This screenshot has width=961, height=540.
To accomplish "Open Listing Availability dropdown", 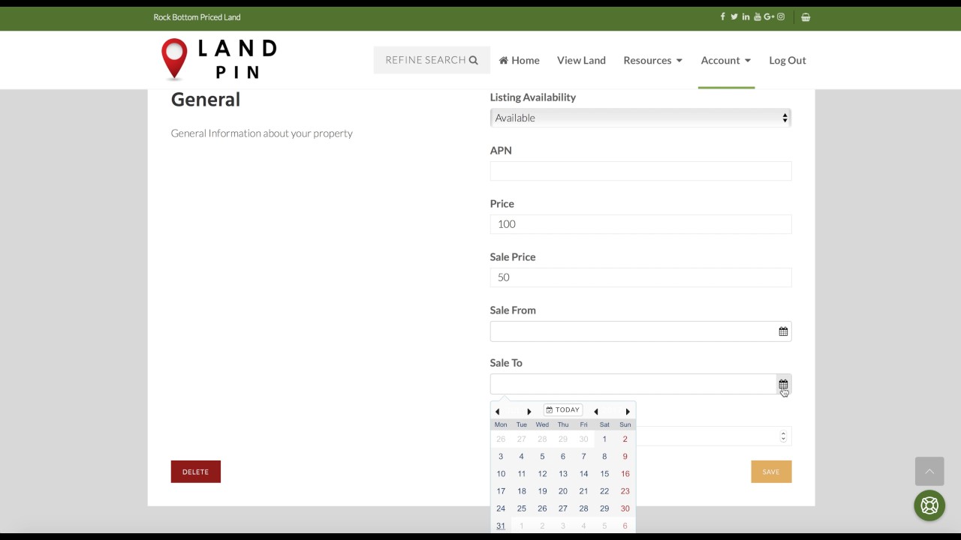I will pyautogui.click(x=640, y=118).
